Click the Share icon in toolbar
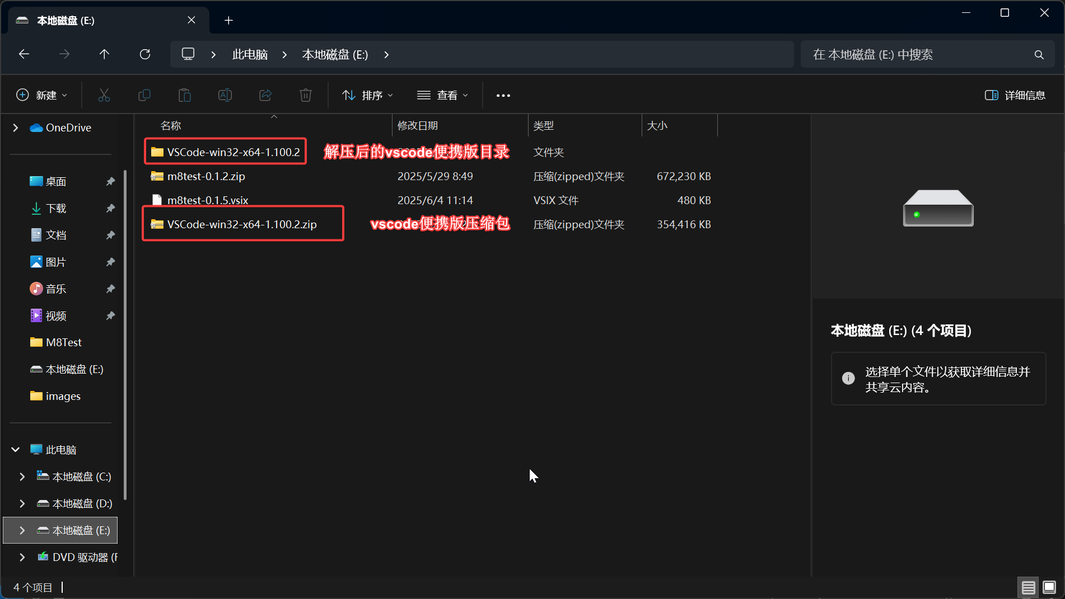 265,95
